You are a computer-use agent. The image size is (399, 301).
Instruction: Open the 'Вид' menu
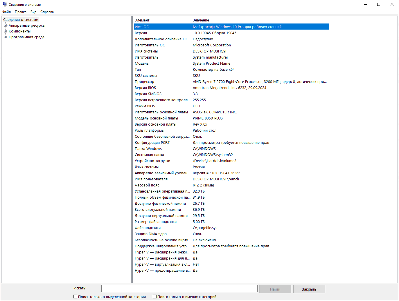tap(33, 12)
